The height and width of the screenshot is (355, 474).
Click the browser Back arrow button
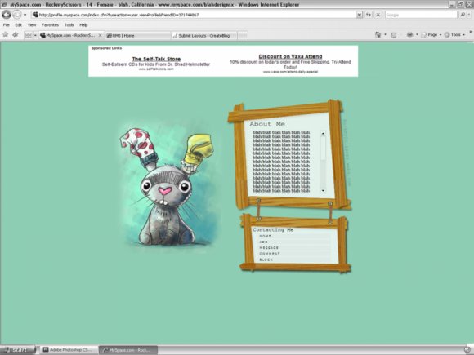click(7, 15)
